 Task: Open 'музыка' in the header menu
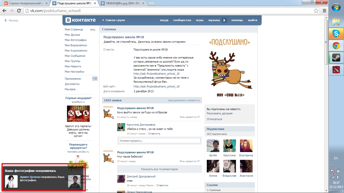(214, 20)
